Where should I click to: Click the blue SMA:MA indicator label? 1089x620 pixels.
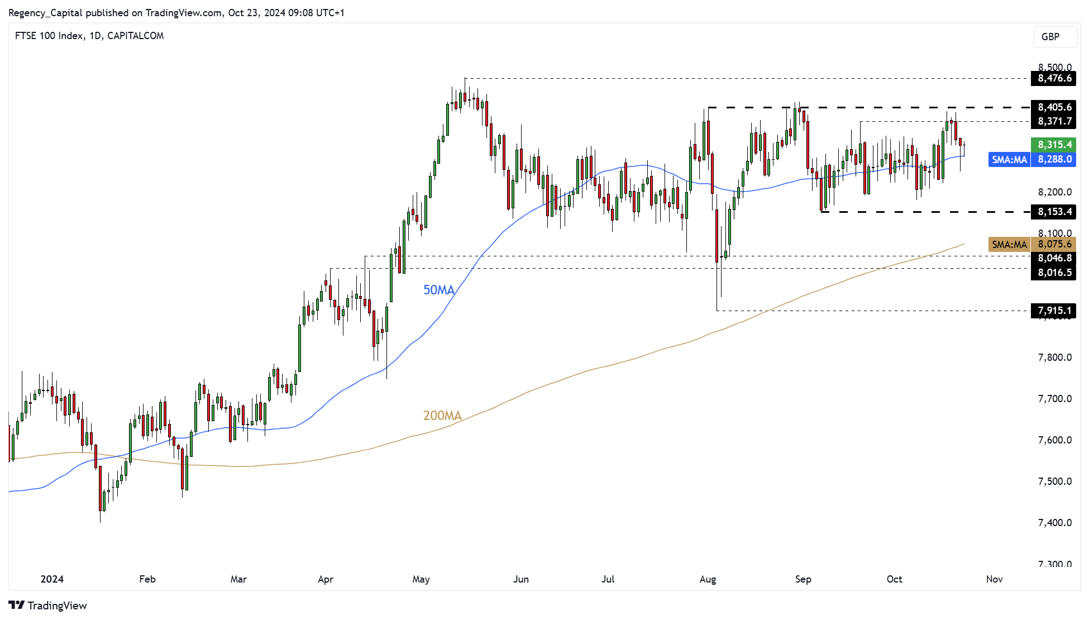click(1009, 160)
